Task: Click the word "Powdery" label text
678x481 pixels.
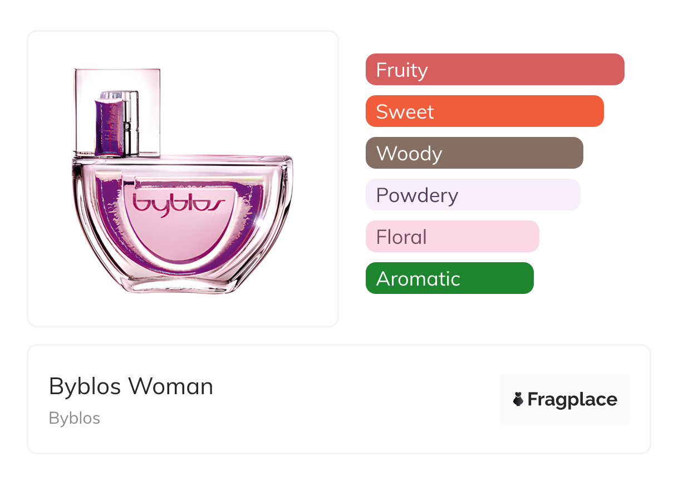Action: coord(417,195)
